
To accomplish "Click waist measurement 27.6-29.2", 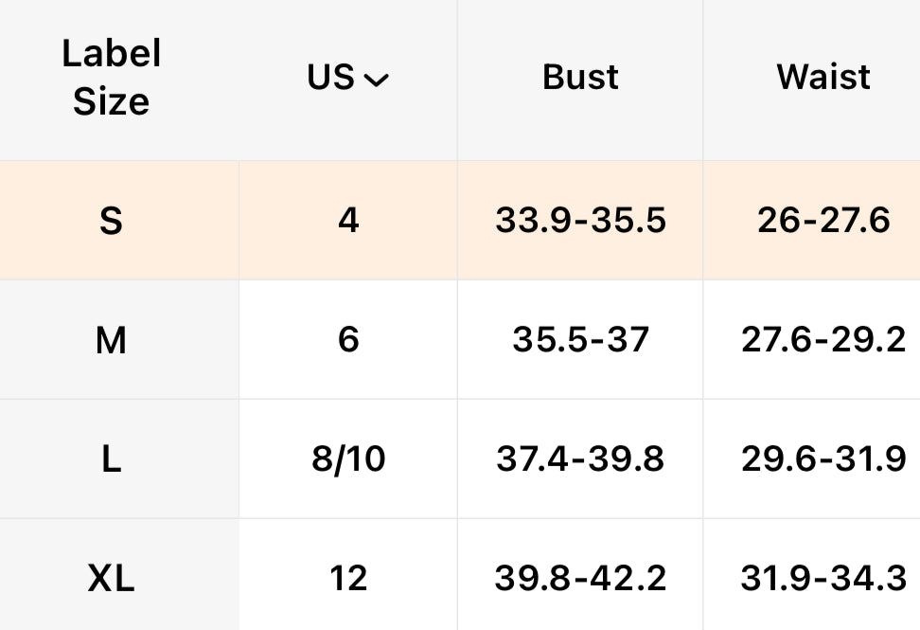I will pos(823,339).
